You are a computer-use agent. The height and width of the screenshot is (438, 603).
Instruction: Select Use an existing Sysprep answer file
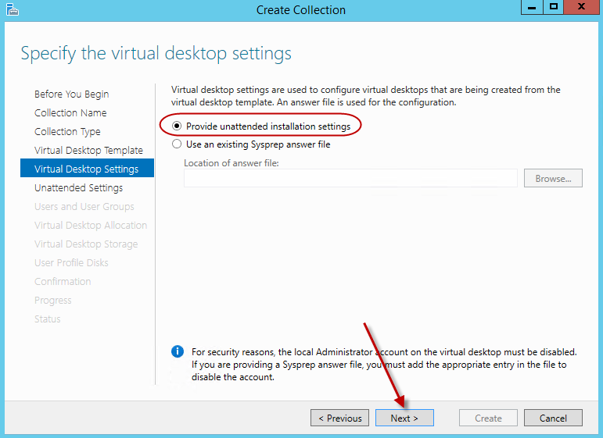[178, 144]
